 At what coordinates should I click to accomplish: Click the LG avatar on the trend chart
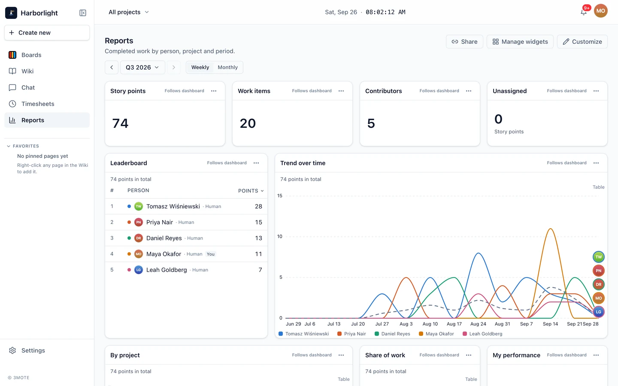point(599,312)
